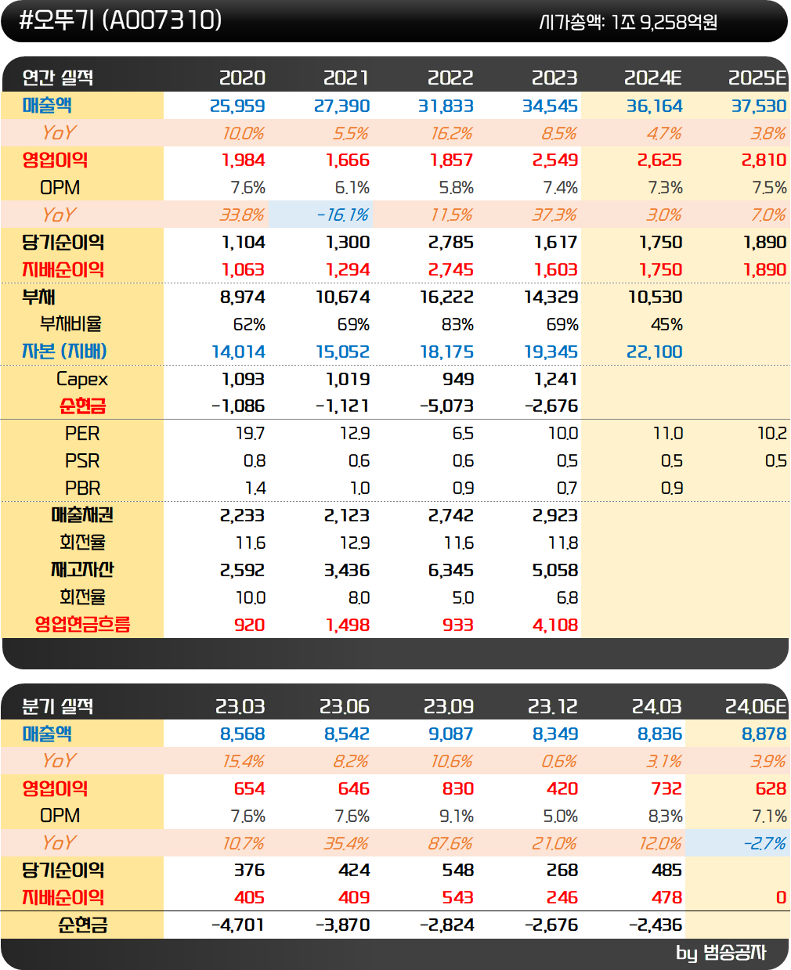Select the 재고자산 value 6,345
The image size is (791, 970).
pyautogui.click(x=451, y=570)
